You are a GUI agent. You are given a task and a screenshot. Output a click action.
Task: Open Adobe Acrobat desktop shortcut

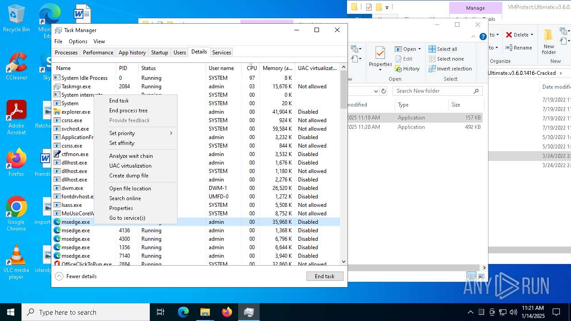pyautogui.click(x=16, y=117)
